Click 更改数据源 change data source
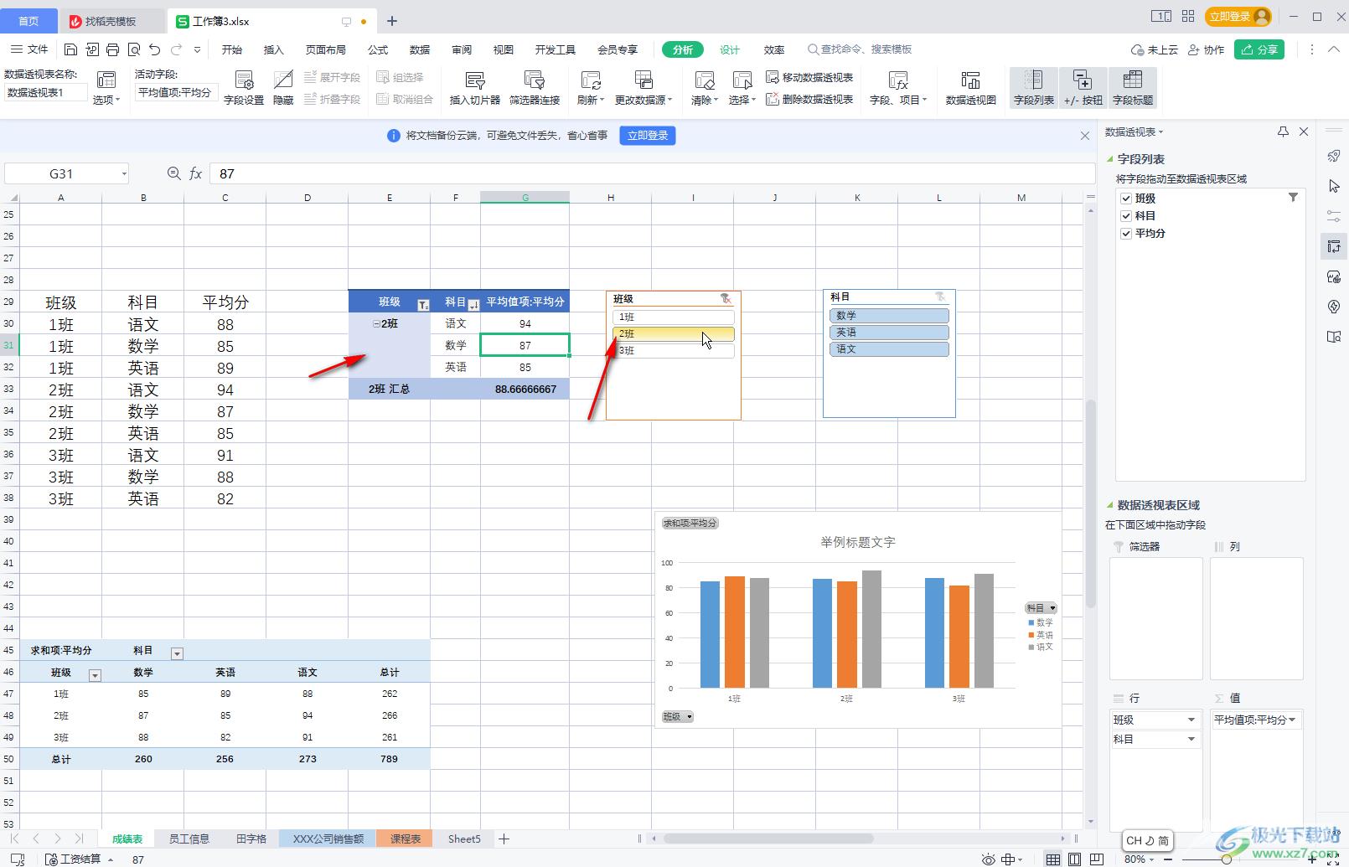The height and width of the screenshot is (867, 1349). (643, 88)
